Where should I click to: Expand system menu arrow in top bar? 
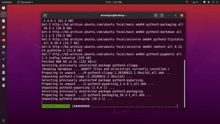(x=217, y=2)
